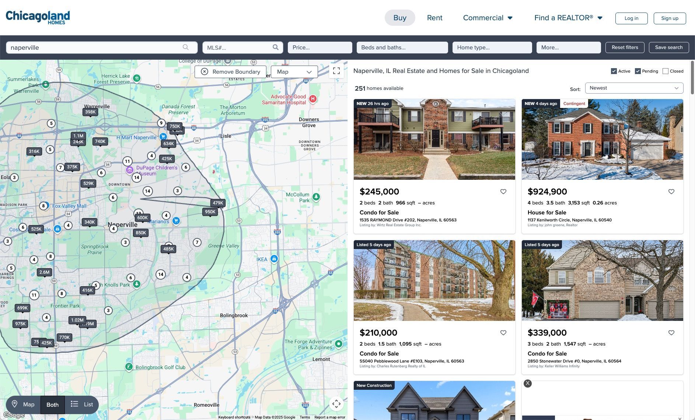
Task: Enable the Closed listings checkbox
Action: [x=666, y=71]
